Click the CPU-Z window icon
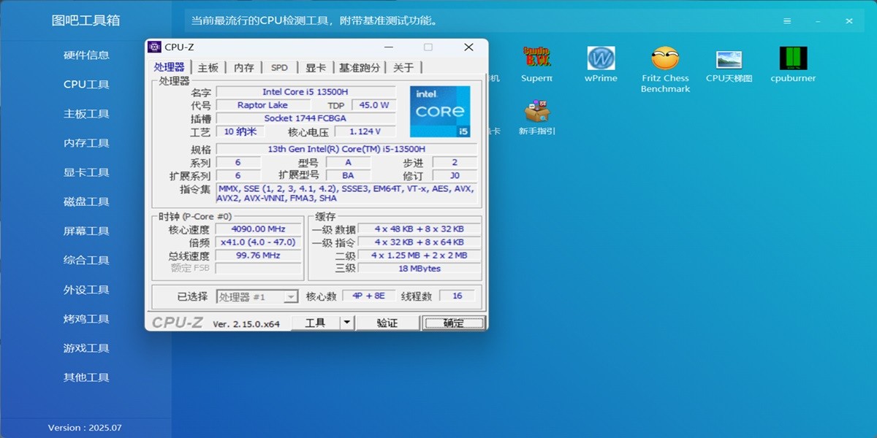877x438 pixels. click(x=154, y=47)
